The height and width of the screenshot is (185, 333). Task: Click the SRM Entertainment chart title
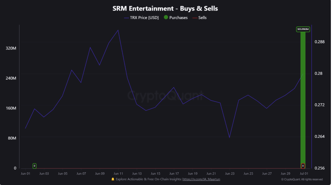coord(165,8)
